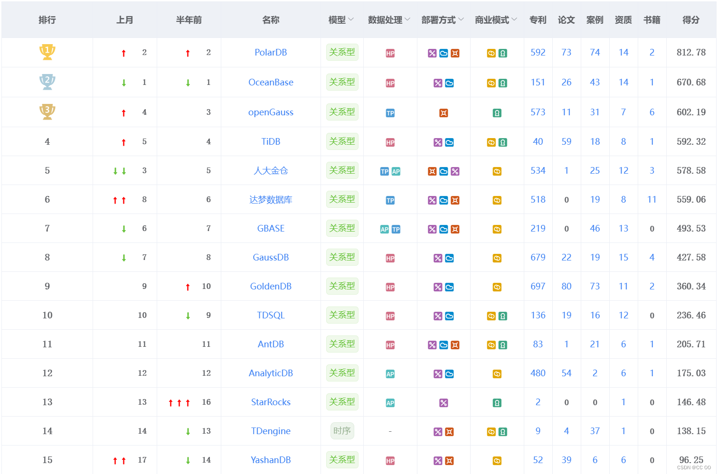This screenshot has height=474, width=718.
Task: Click the AP badge in AnalyticDB row
Action: 390,374
